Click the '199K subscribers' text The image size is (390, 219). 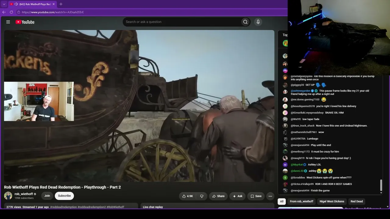(24, 198)
